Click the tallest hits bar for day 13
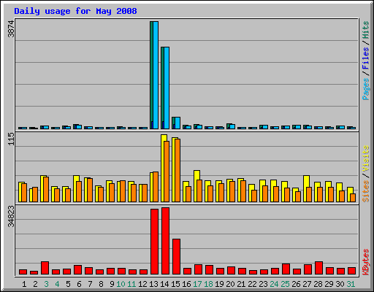This screenshot has height=292, width=374. (x=151, y=75)
